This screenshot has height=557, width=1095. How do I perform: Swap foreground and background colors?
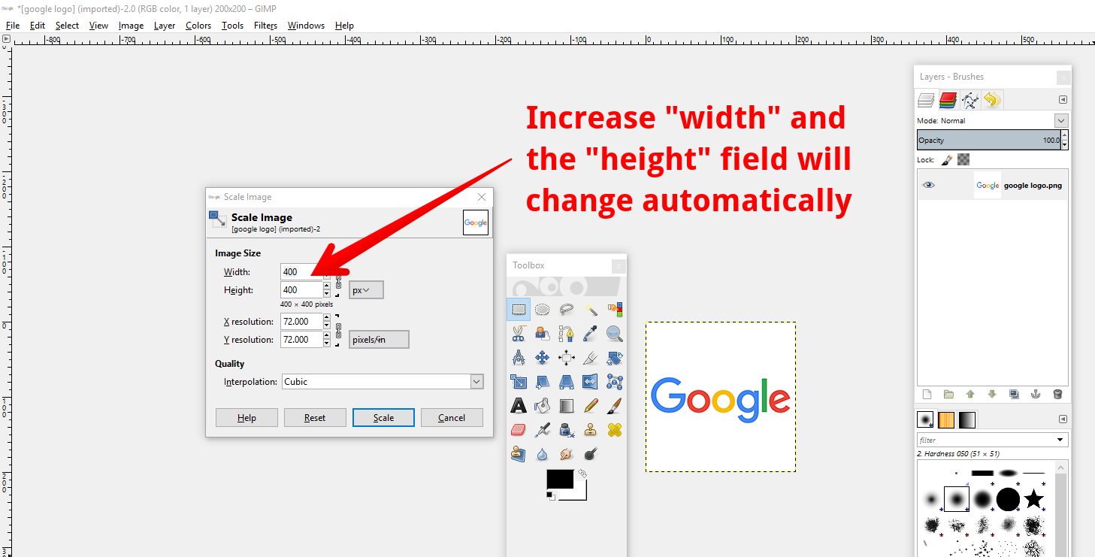coord(582,474)
